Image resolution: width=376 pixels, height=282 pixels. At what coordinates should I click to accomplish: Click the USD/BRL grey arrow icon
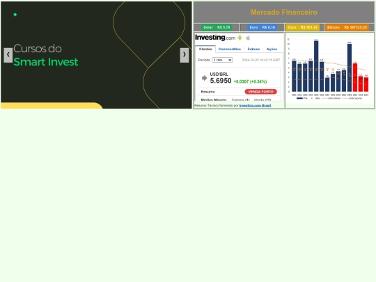point(204,78)
